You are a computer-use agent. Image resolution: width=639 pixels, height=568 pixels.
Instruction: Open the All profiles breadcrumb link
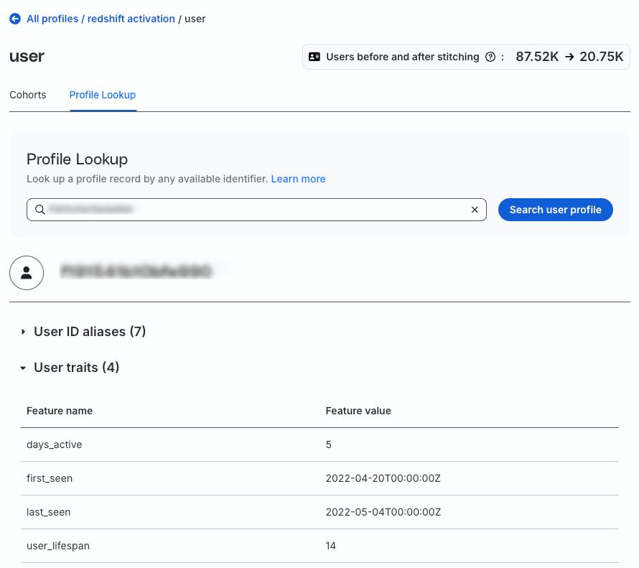[52, 19]
